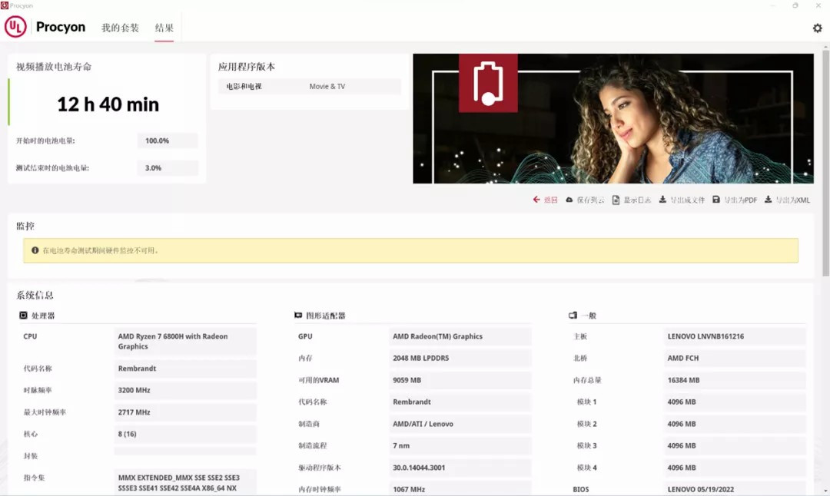Click the 2717 MHz max clock value
Screen dimensions: 830x496
point(185,412)
